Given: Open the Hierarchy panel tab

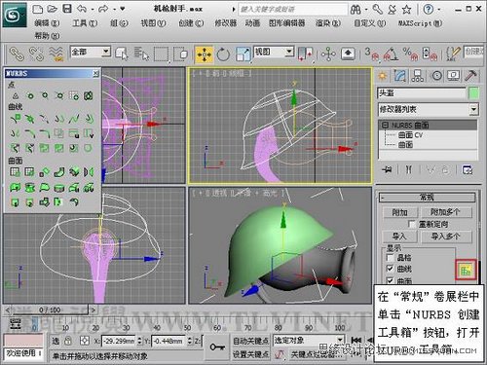Looking at the screenshot, I should pyautogui.click(x=417, y=76).
